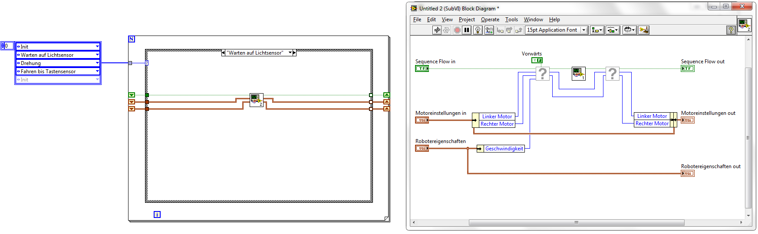Click the horizontal scrollbar thumb
Image resolution: width=758 pixels, height=234 pixels.
pyautogui.click(x=577, y=222)
